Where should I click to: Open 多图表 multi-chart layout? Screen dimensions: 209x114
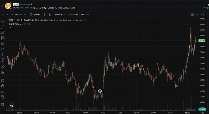[35, 14]
